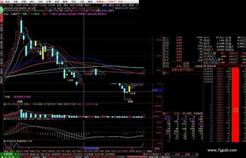The height and width of the screenshot is (158, 246).
Task: Switch chart to 分时 view
Action: pyautogui.click(x=11, y=5)
